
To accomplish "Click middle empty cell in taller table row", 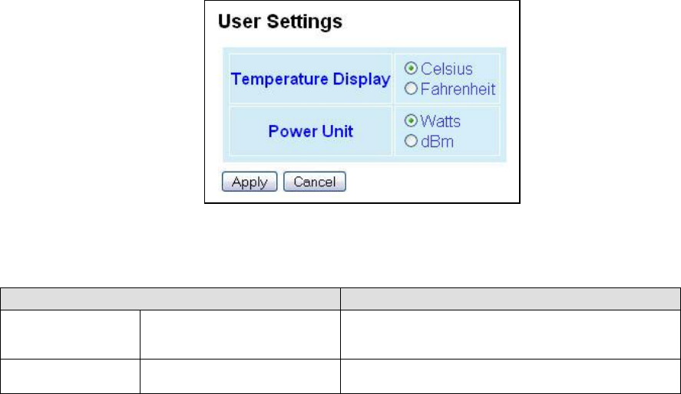I will point(240,334).
